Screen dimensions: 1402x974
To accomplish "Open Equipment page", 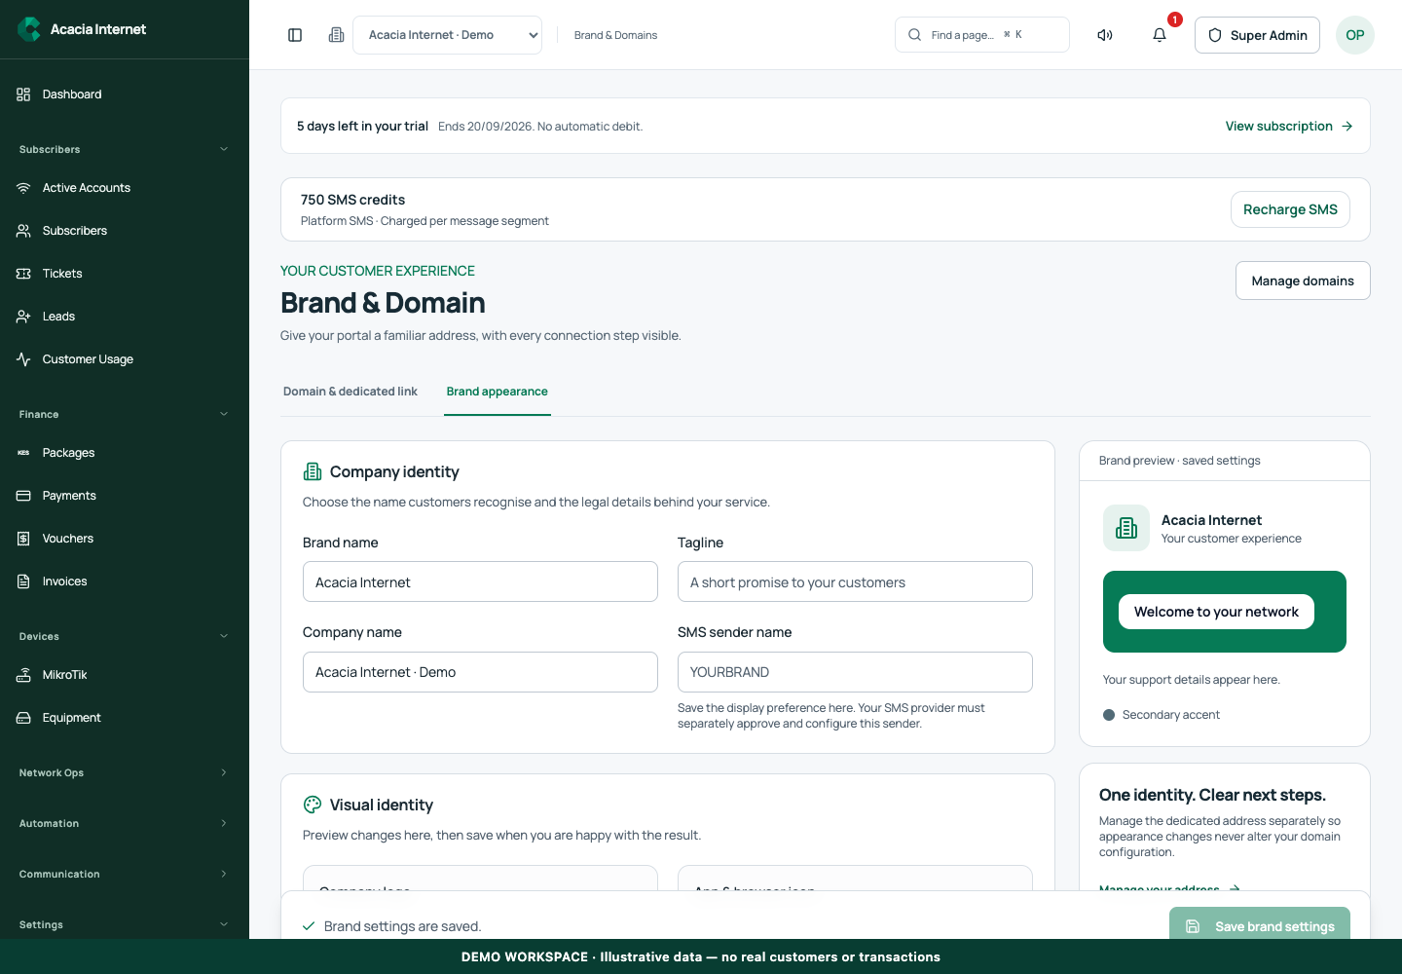I will 125,718.
